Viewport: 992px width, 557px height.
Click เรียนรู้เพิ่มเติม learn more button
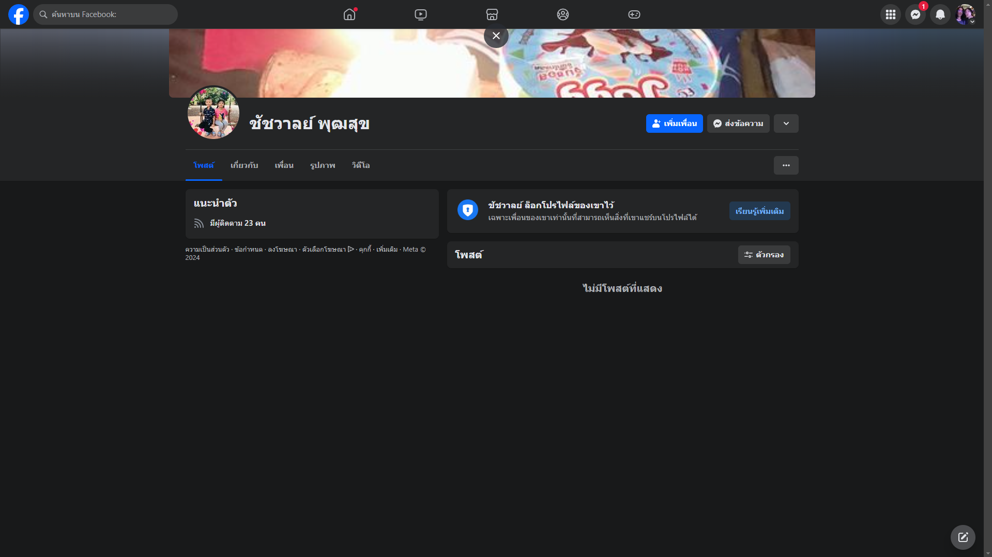[x=760, y=211]
